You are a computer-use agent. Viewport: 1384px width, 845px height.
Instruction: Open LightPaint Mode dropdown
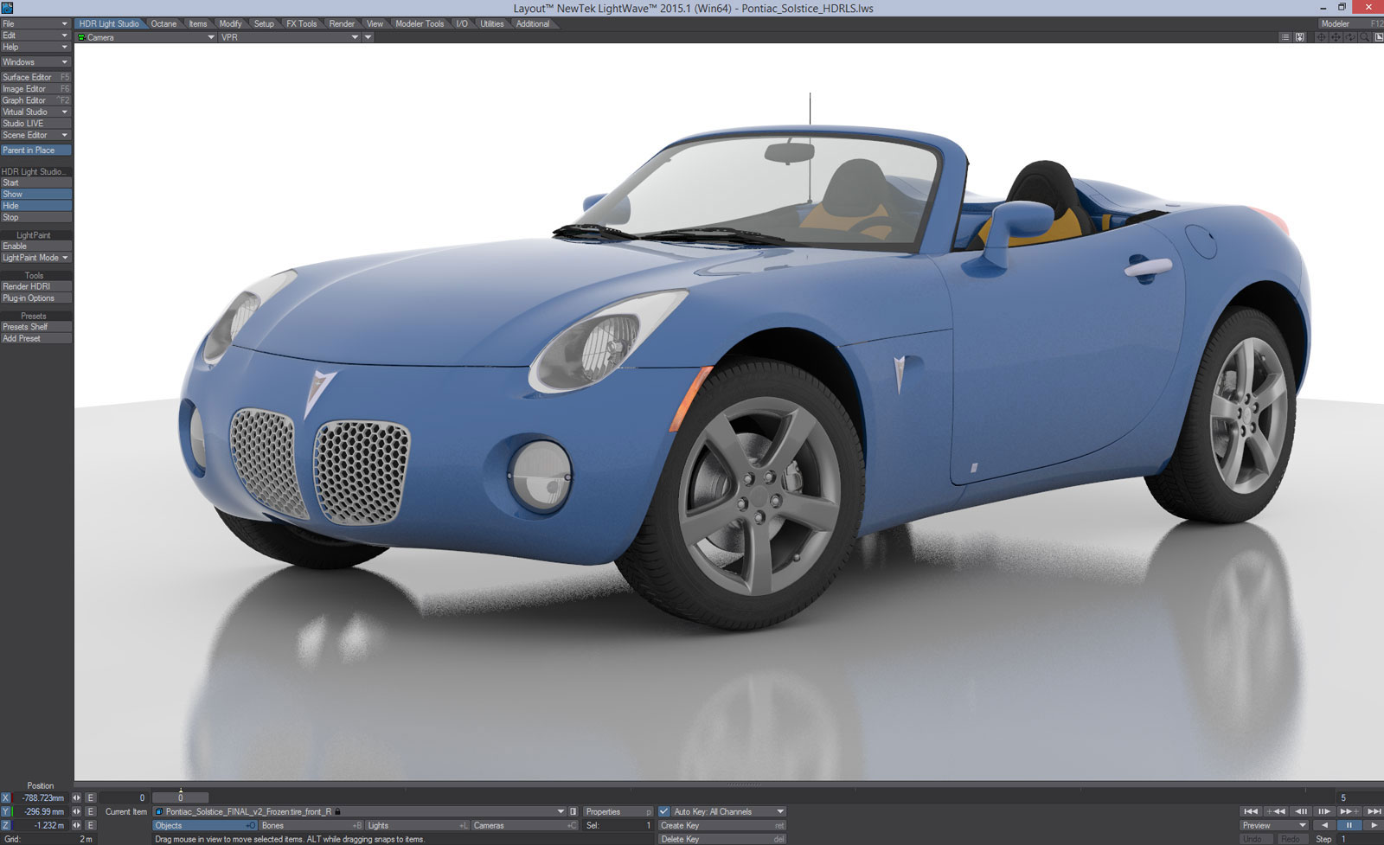click(x=35, y=258)
